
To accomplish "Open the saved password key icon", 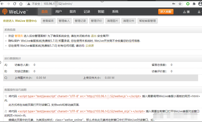I will pyautogui.click(x=174, y=4).
